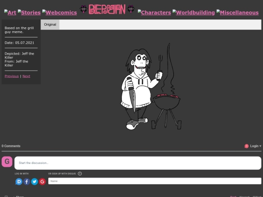Open the Login dropdown

tap(256, 146)
